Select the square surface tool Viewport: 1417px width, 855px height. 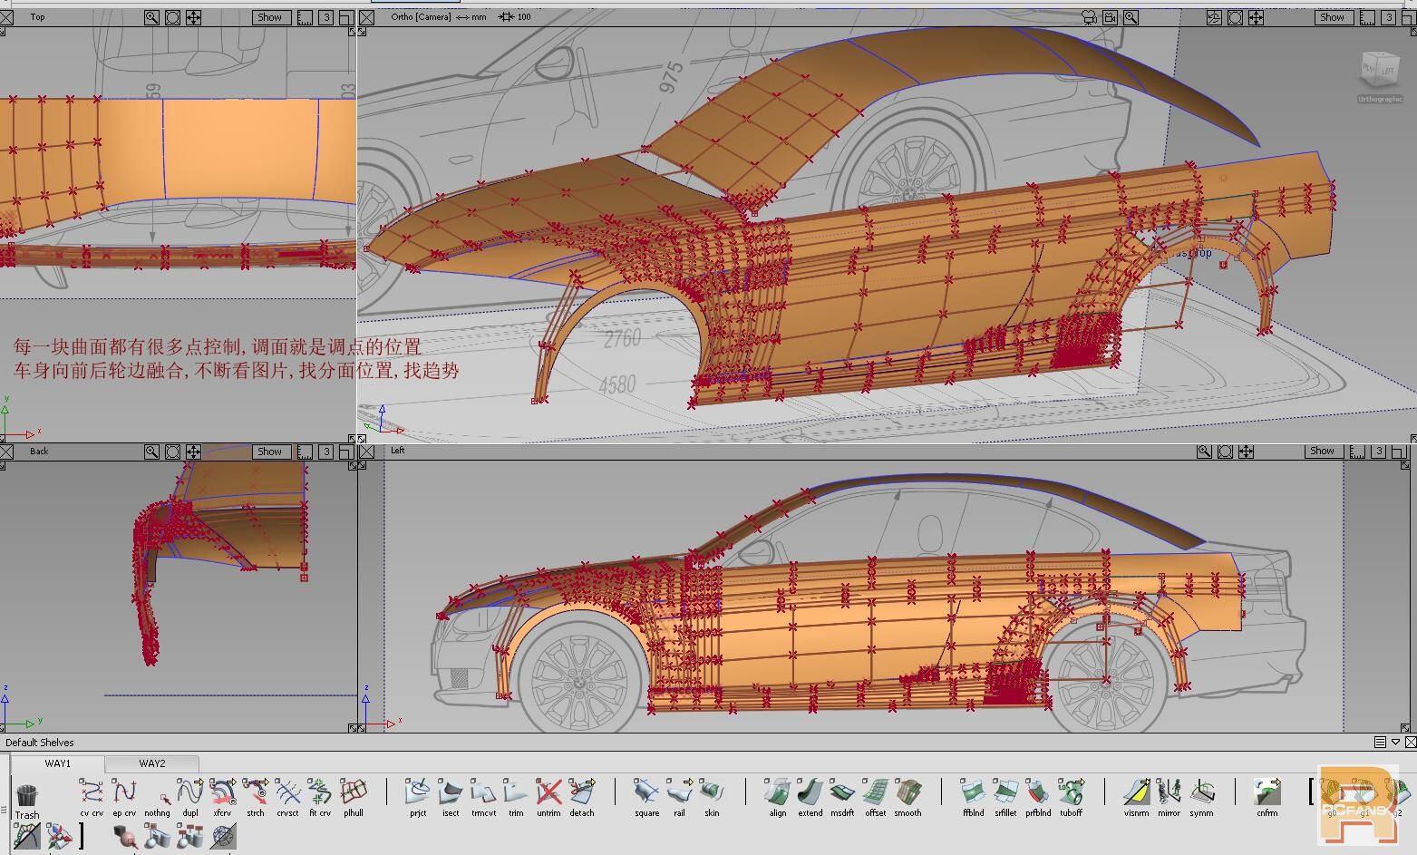click(646, 798)
